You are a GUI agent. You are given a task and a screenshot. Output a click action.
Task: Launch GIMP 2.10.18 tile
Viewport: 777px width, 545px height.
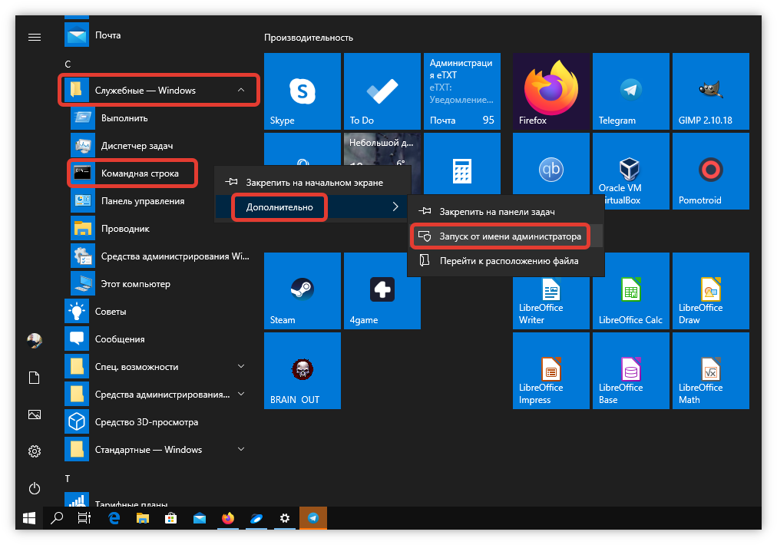pyautogui.click(x=710, y=91)
